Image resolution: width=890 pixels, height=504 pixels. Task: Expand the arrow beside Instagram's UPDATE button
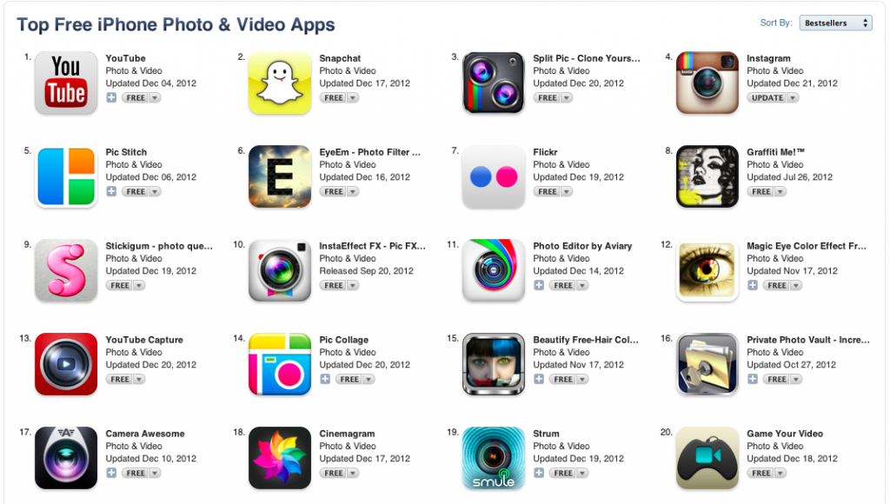click(793, 98)
